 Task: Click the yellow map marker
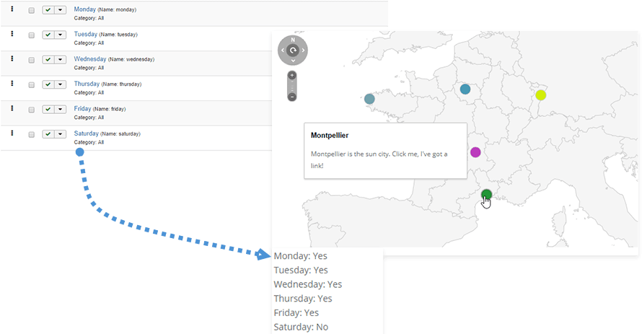pyautogui.click(x=540, y=95)
